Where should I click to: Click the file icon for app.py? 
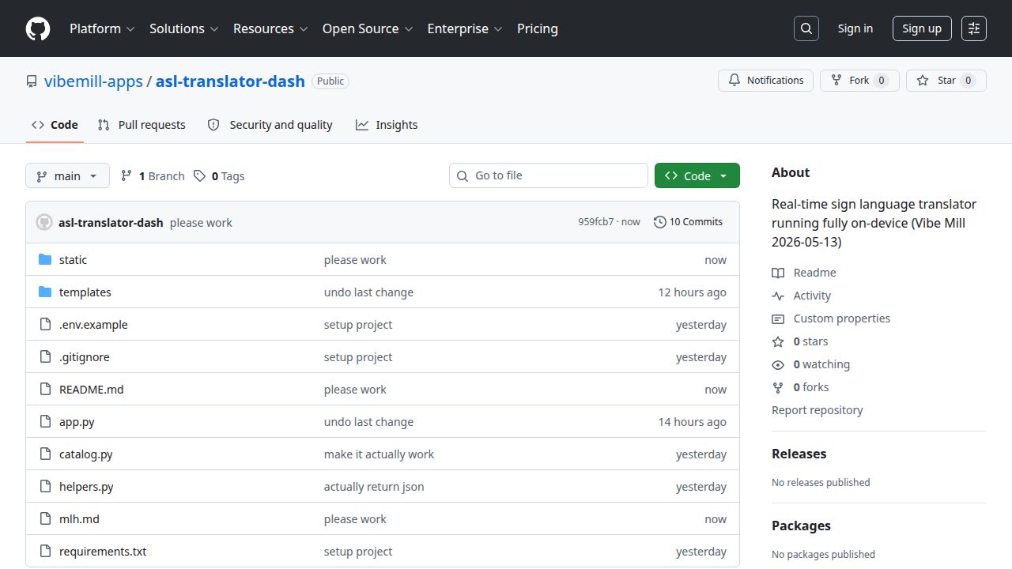pos(45,422)
